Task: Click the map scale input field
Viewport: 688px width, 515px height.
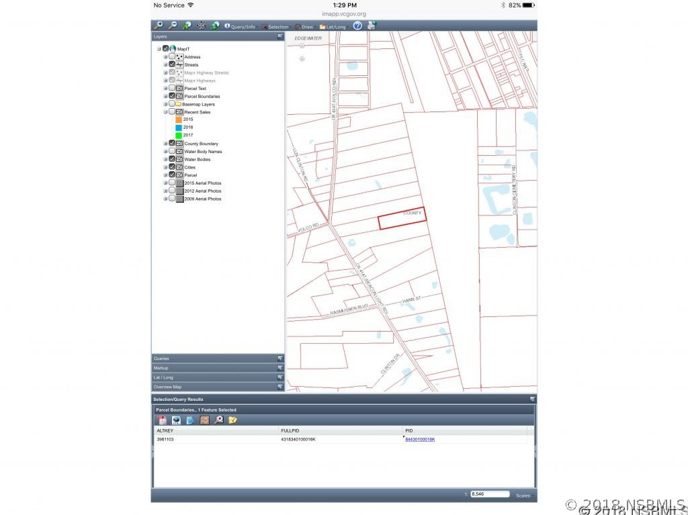Action: 489,494
